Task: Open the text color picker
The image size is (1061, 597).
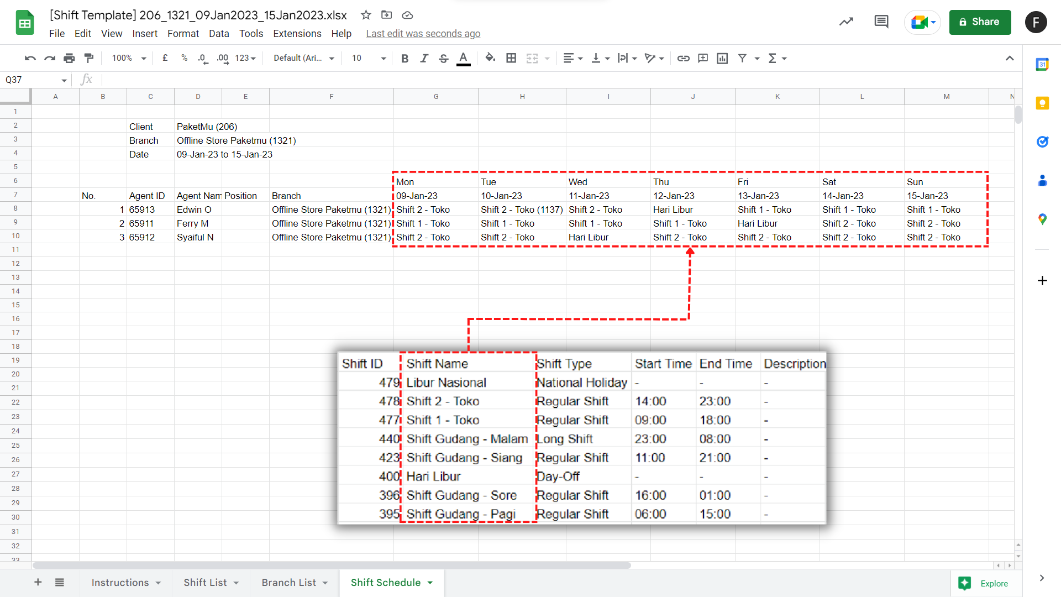Action: coord(464,58)
